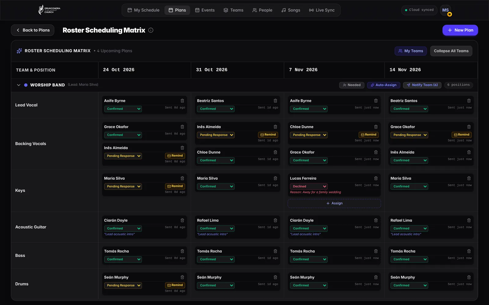Remove Inês Almeida from 14 Nov Backing Vocals

(469, 152)
